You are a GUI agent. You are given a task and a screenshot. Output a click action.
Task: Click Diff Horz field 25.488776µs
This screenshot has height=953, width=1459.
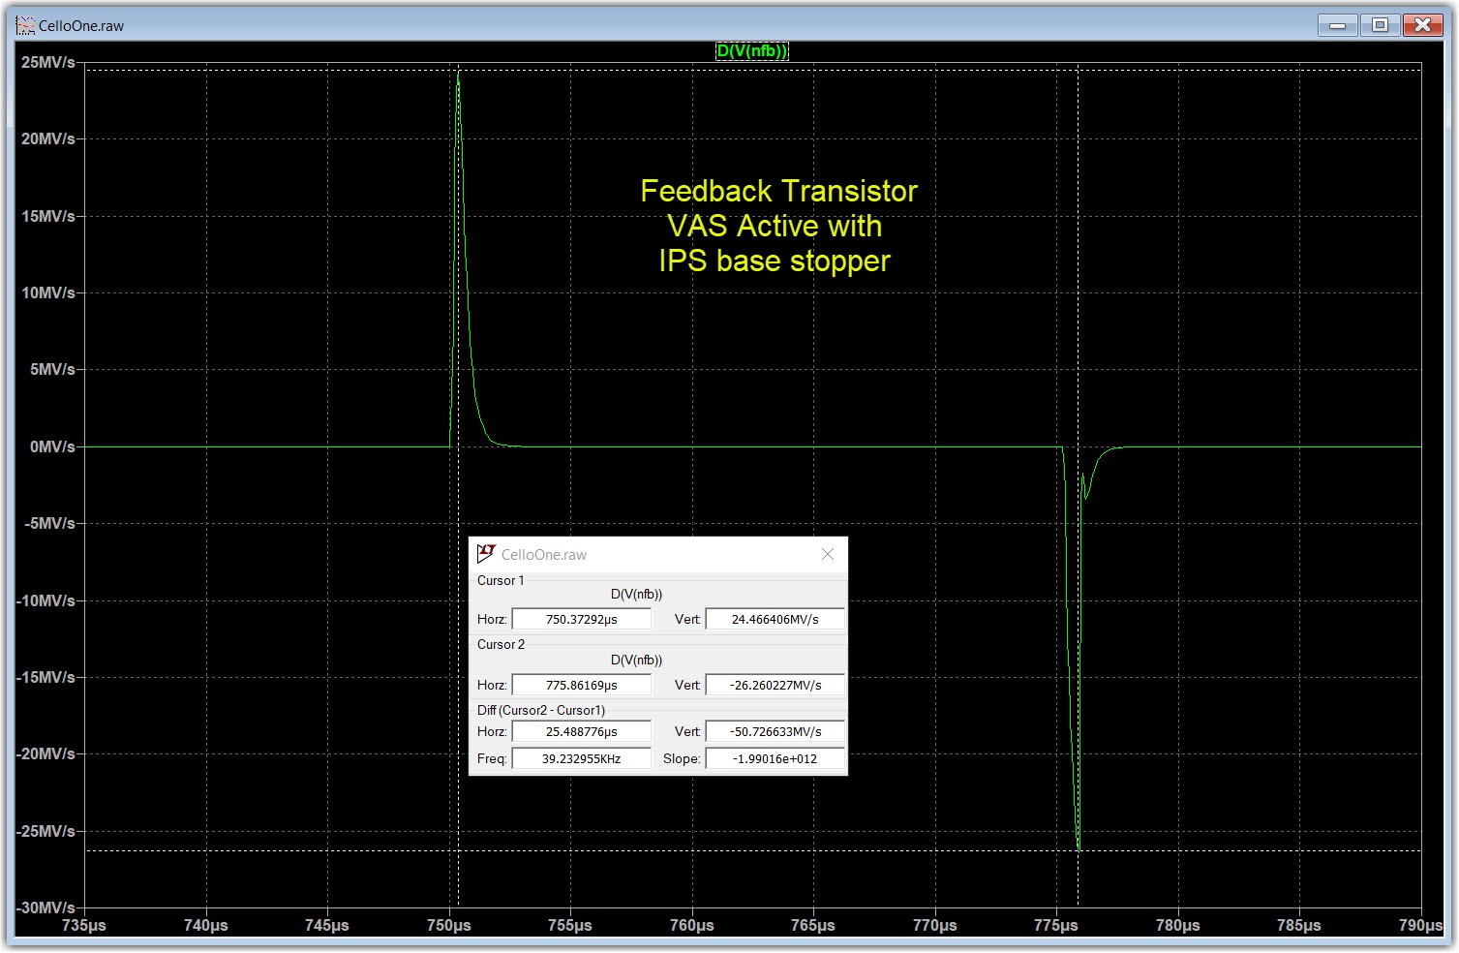(x=581, y=732)
